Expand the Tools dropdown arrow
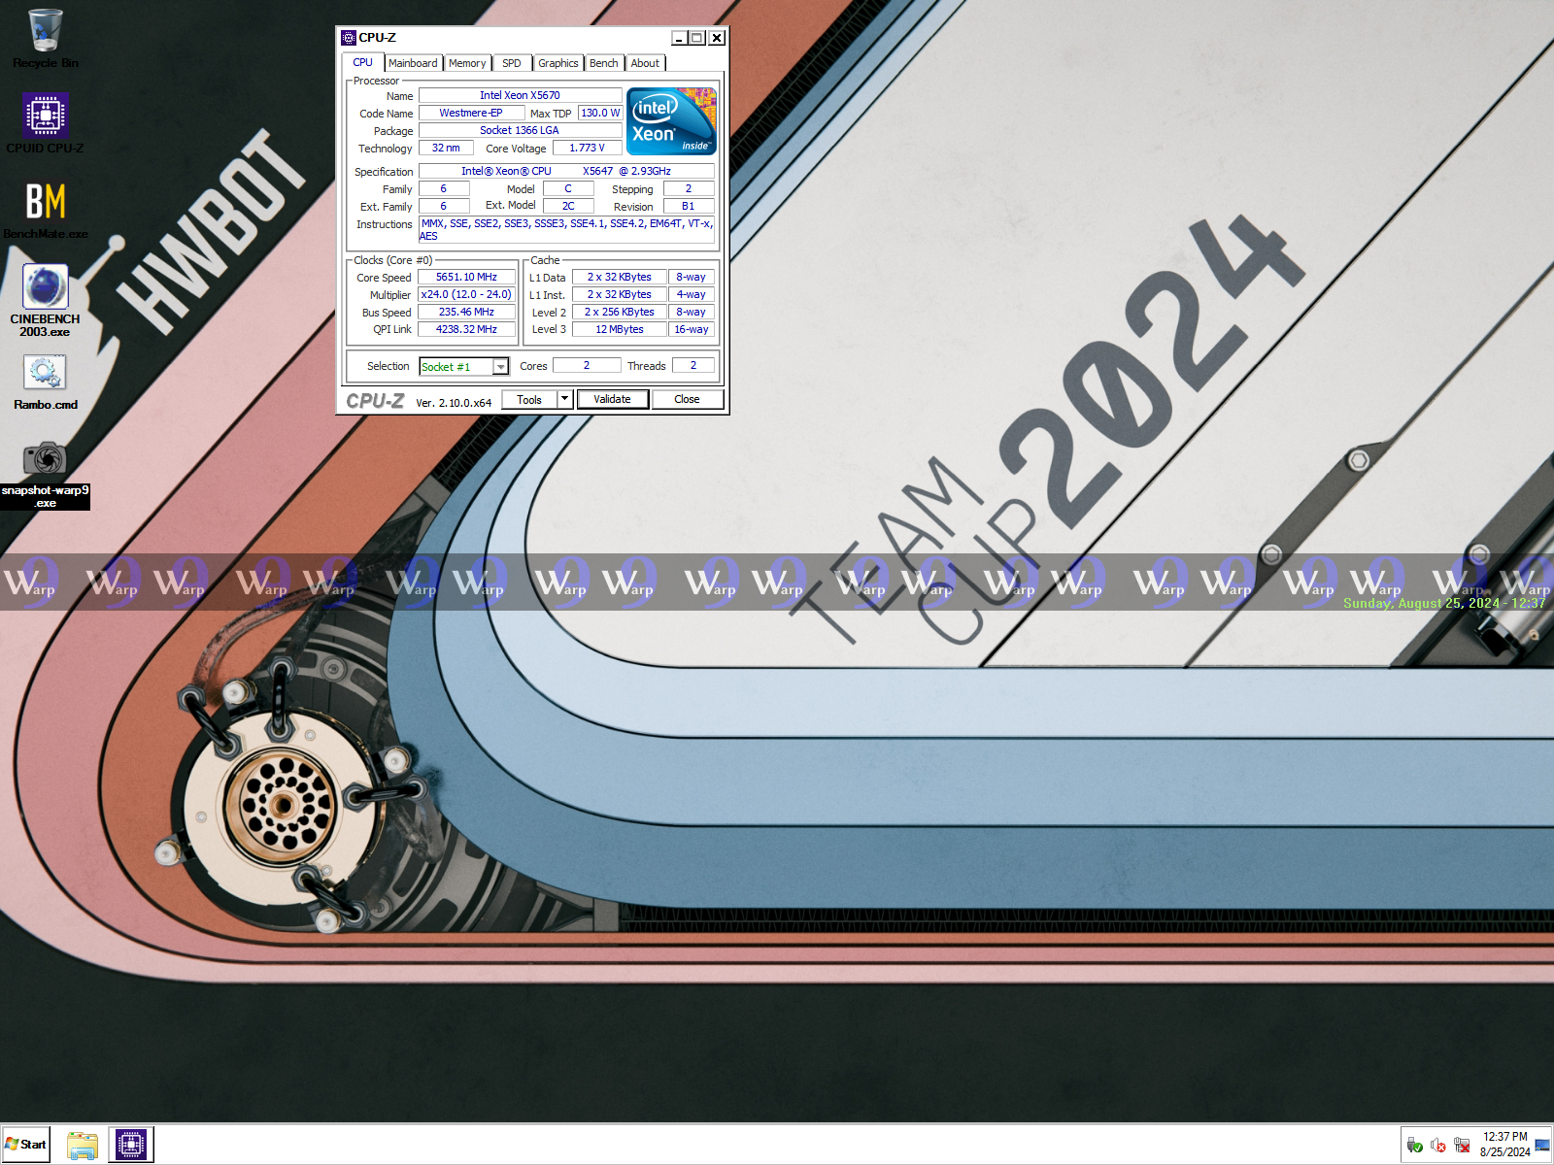 tap(564, 399)
